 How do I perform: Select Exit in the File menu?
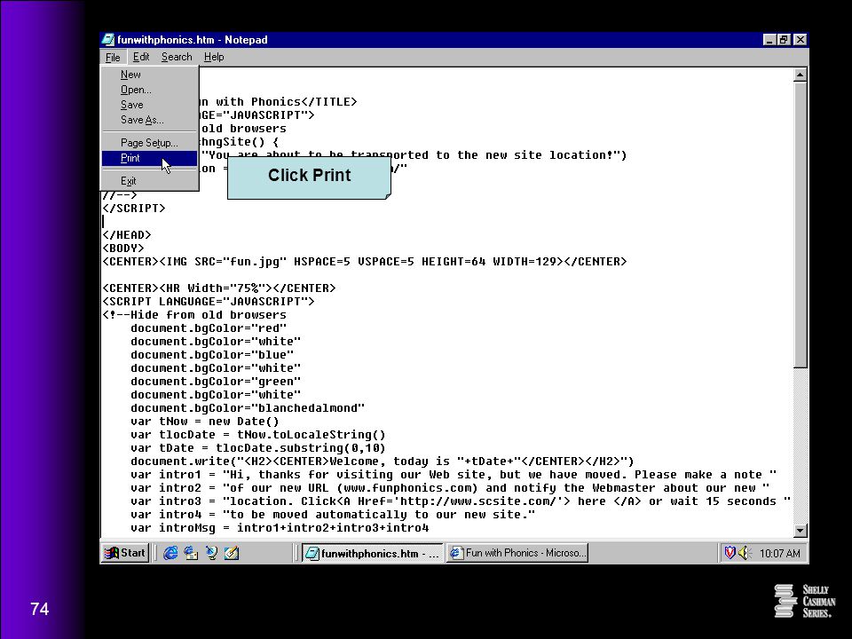[149, 181]
